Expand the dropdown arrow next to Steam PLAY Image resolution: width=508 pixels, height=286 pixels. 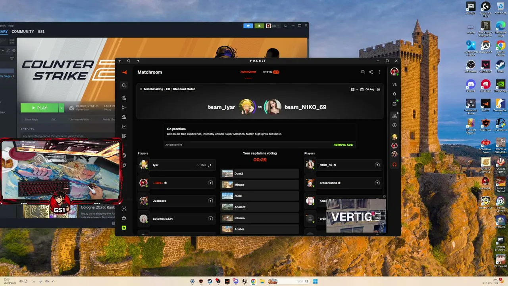[61, 108]
